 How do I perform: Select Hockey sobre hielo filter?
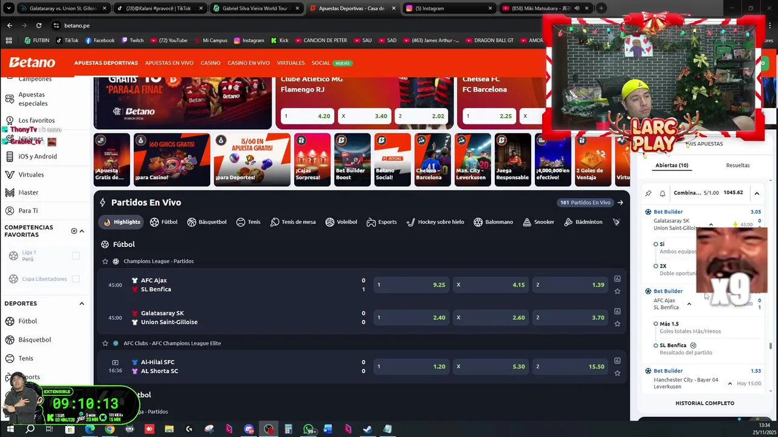click(x=435, y=222)
